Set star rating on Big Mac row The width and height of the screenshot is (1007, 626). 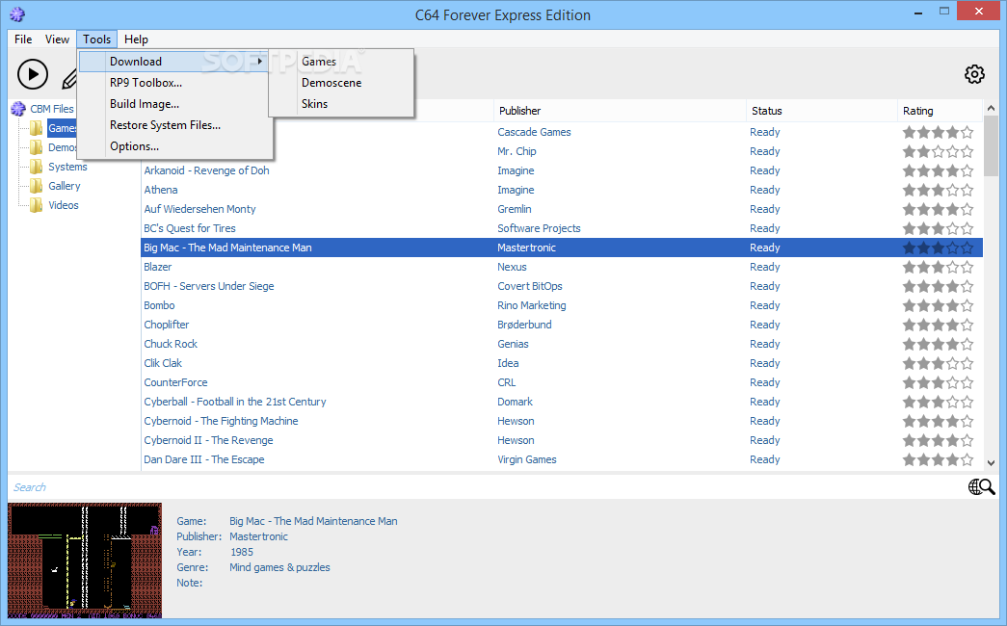click(939, 248)
